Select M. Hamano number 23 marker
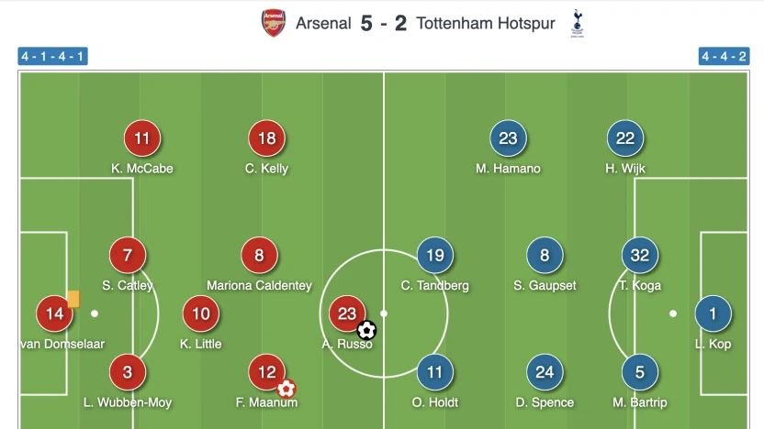The height and width of the screenshot is (429, 764). coord(508,139)
